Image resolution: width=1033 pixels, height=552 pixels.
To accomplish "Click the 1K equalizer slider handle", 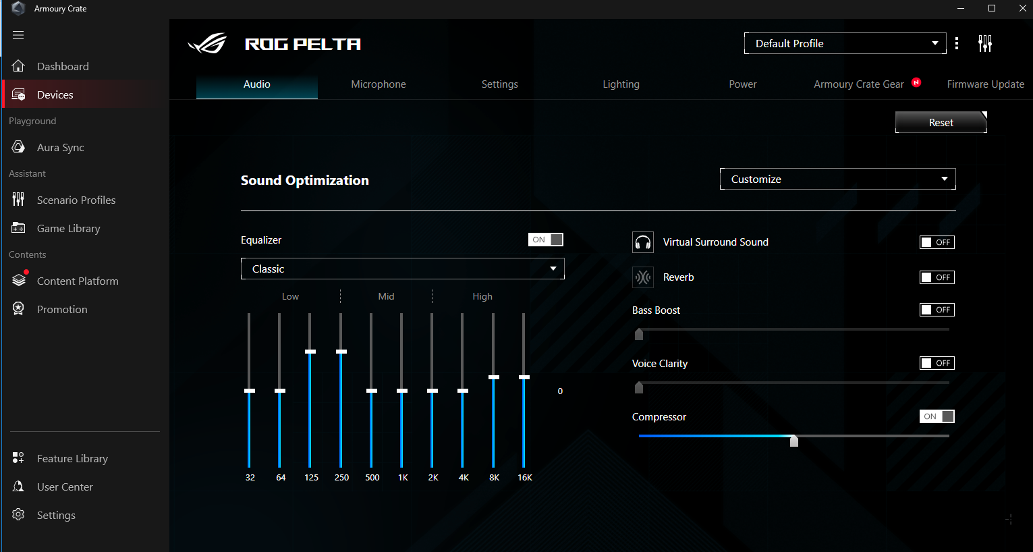I will [x=402, y=391].
